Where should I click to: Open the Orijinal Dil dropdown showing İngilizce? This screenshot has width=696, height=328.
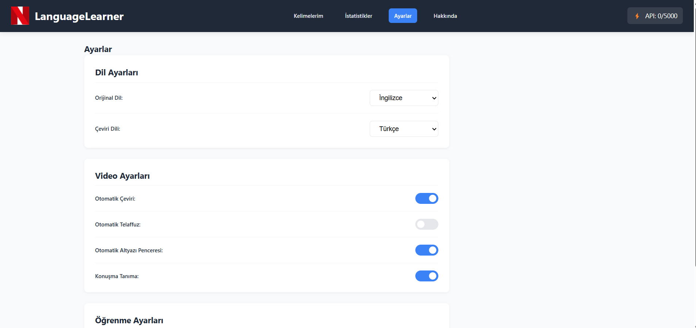point(404,98)
